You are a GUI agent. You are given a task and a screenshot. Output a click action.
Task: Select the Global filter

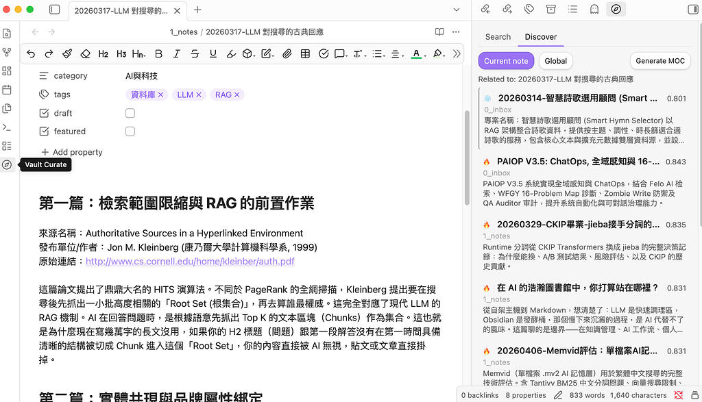[x=555, y=61]
